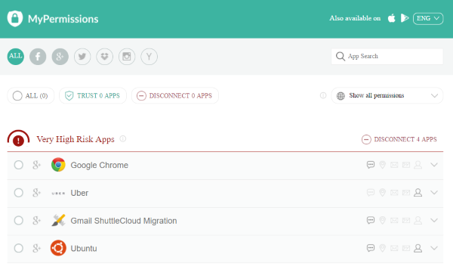Image resolution: width=453 pixels, height=276 pixels.
Task: Select the Google Chrome radio button
Action: click(x=18, y=165)
